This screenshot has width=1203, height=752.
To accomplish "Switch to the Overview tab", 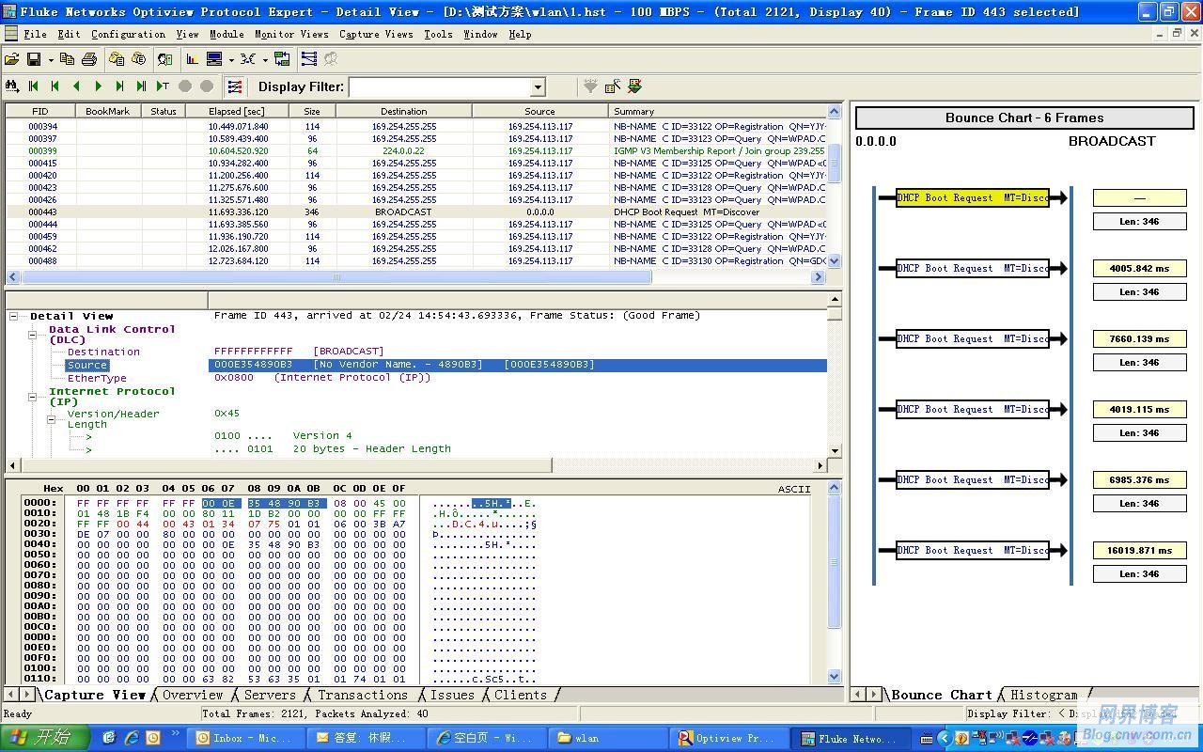I will click(x=193, y=695).
